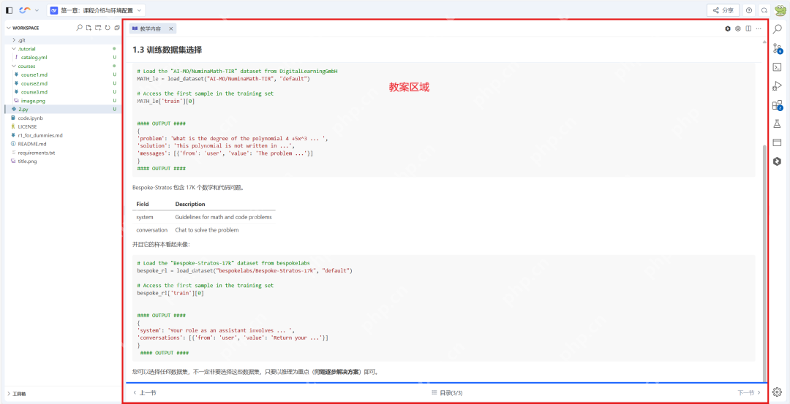
Task: Open tutorial settings gear in tab toolbar
Action: coord(738,28)
